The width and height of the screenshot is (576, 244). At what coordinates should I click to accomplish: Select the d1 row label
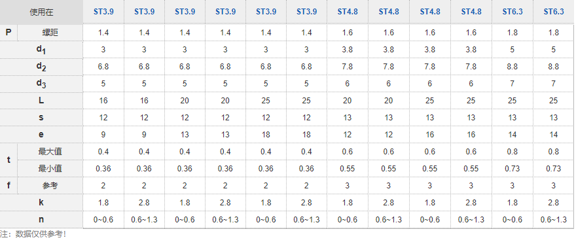[41, 50]
